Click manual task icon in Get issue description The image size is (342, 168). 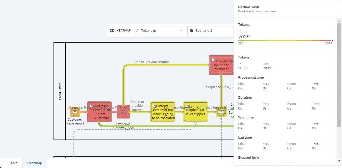click(x=92, y=106)
